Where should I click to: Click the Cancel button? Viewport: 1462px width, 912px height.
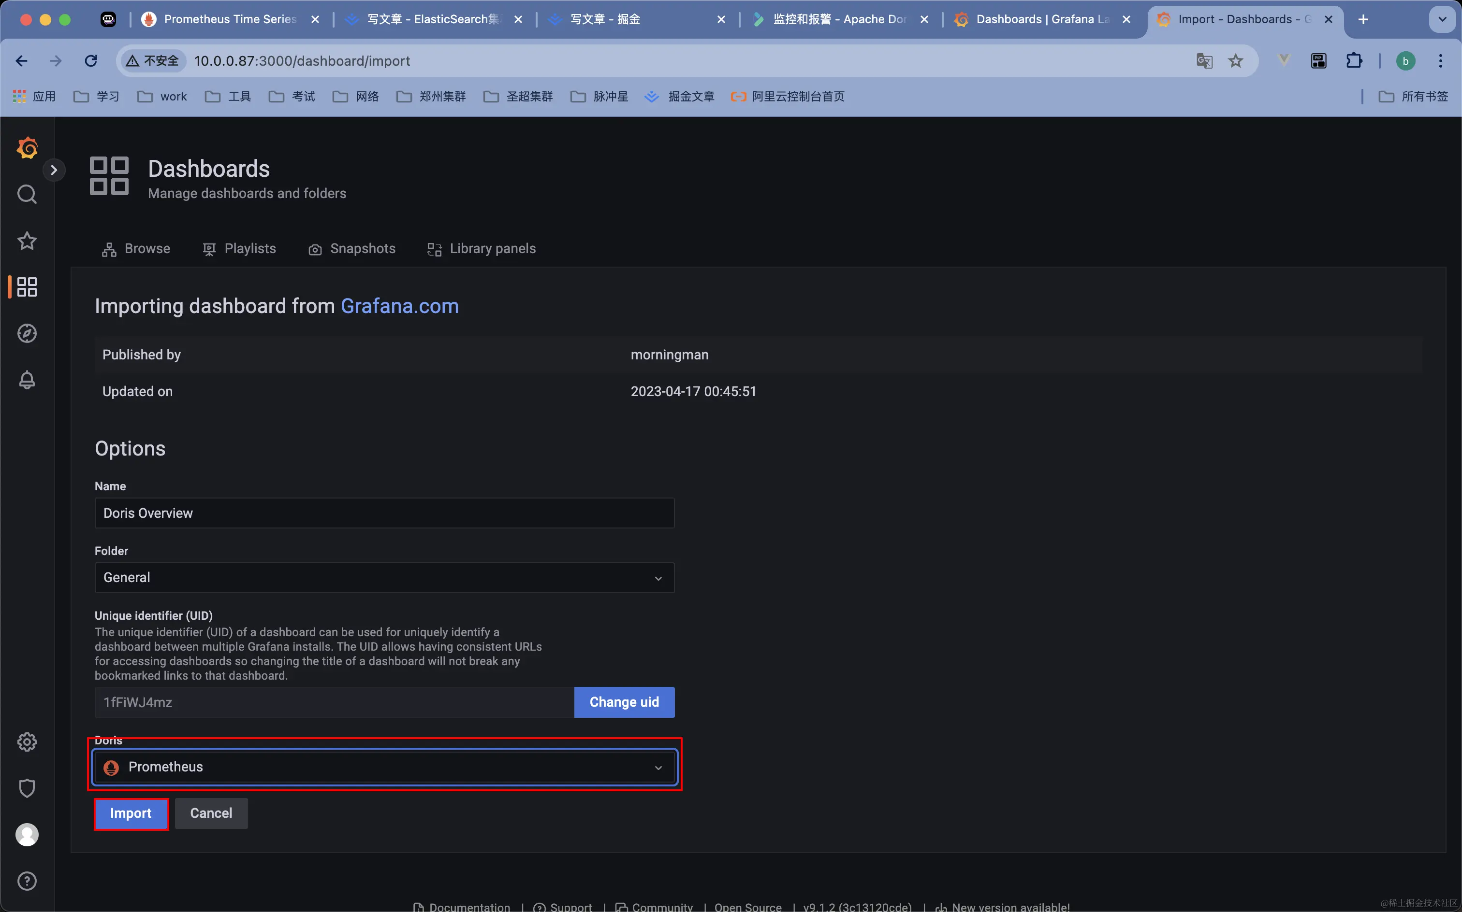point(211,813)
